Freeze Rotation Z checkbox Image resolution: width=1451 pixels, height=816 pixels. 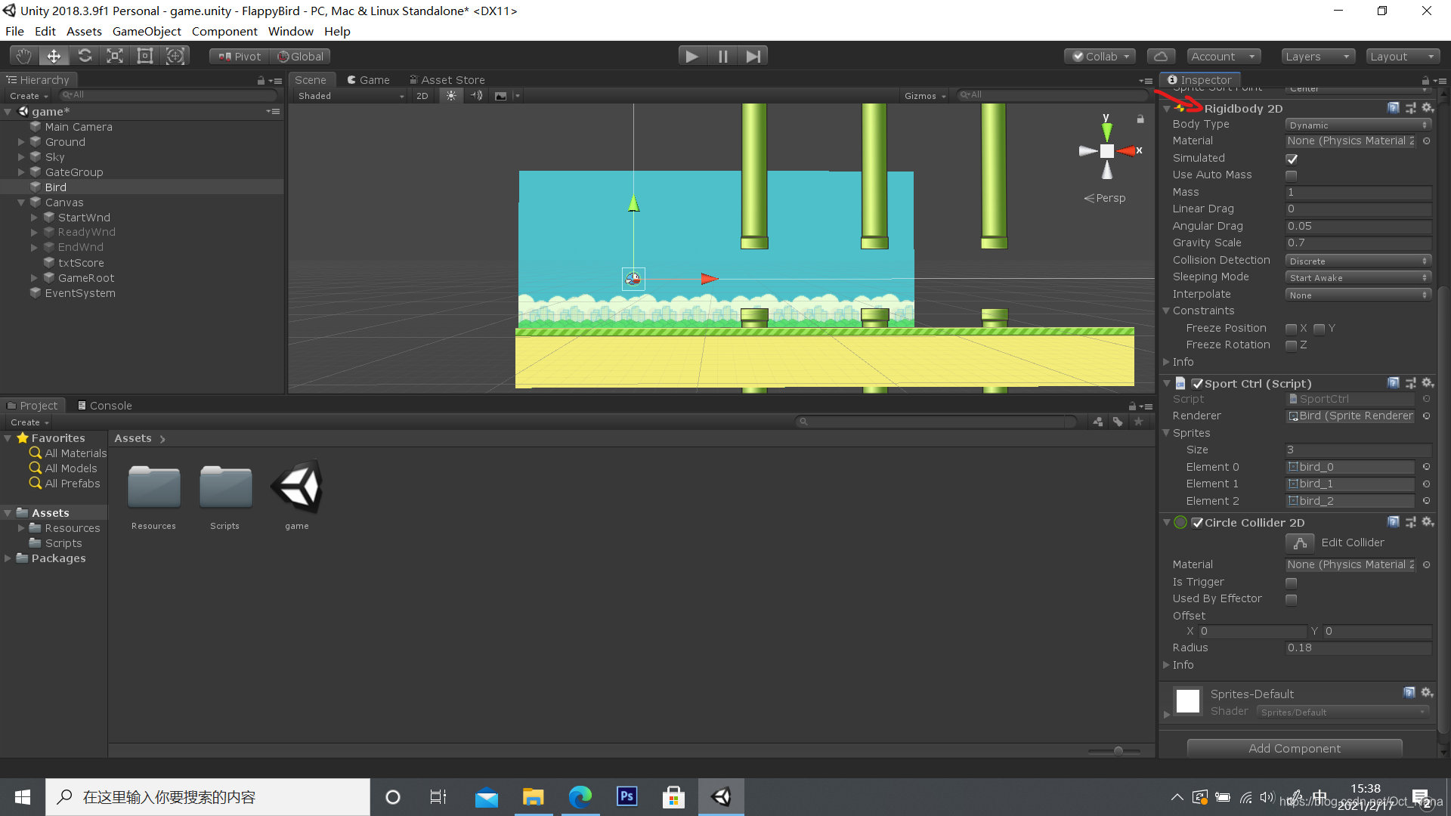tap(1292, 345)
